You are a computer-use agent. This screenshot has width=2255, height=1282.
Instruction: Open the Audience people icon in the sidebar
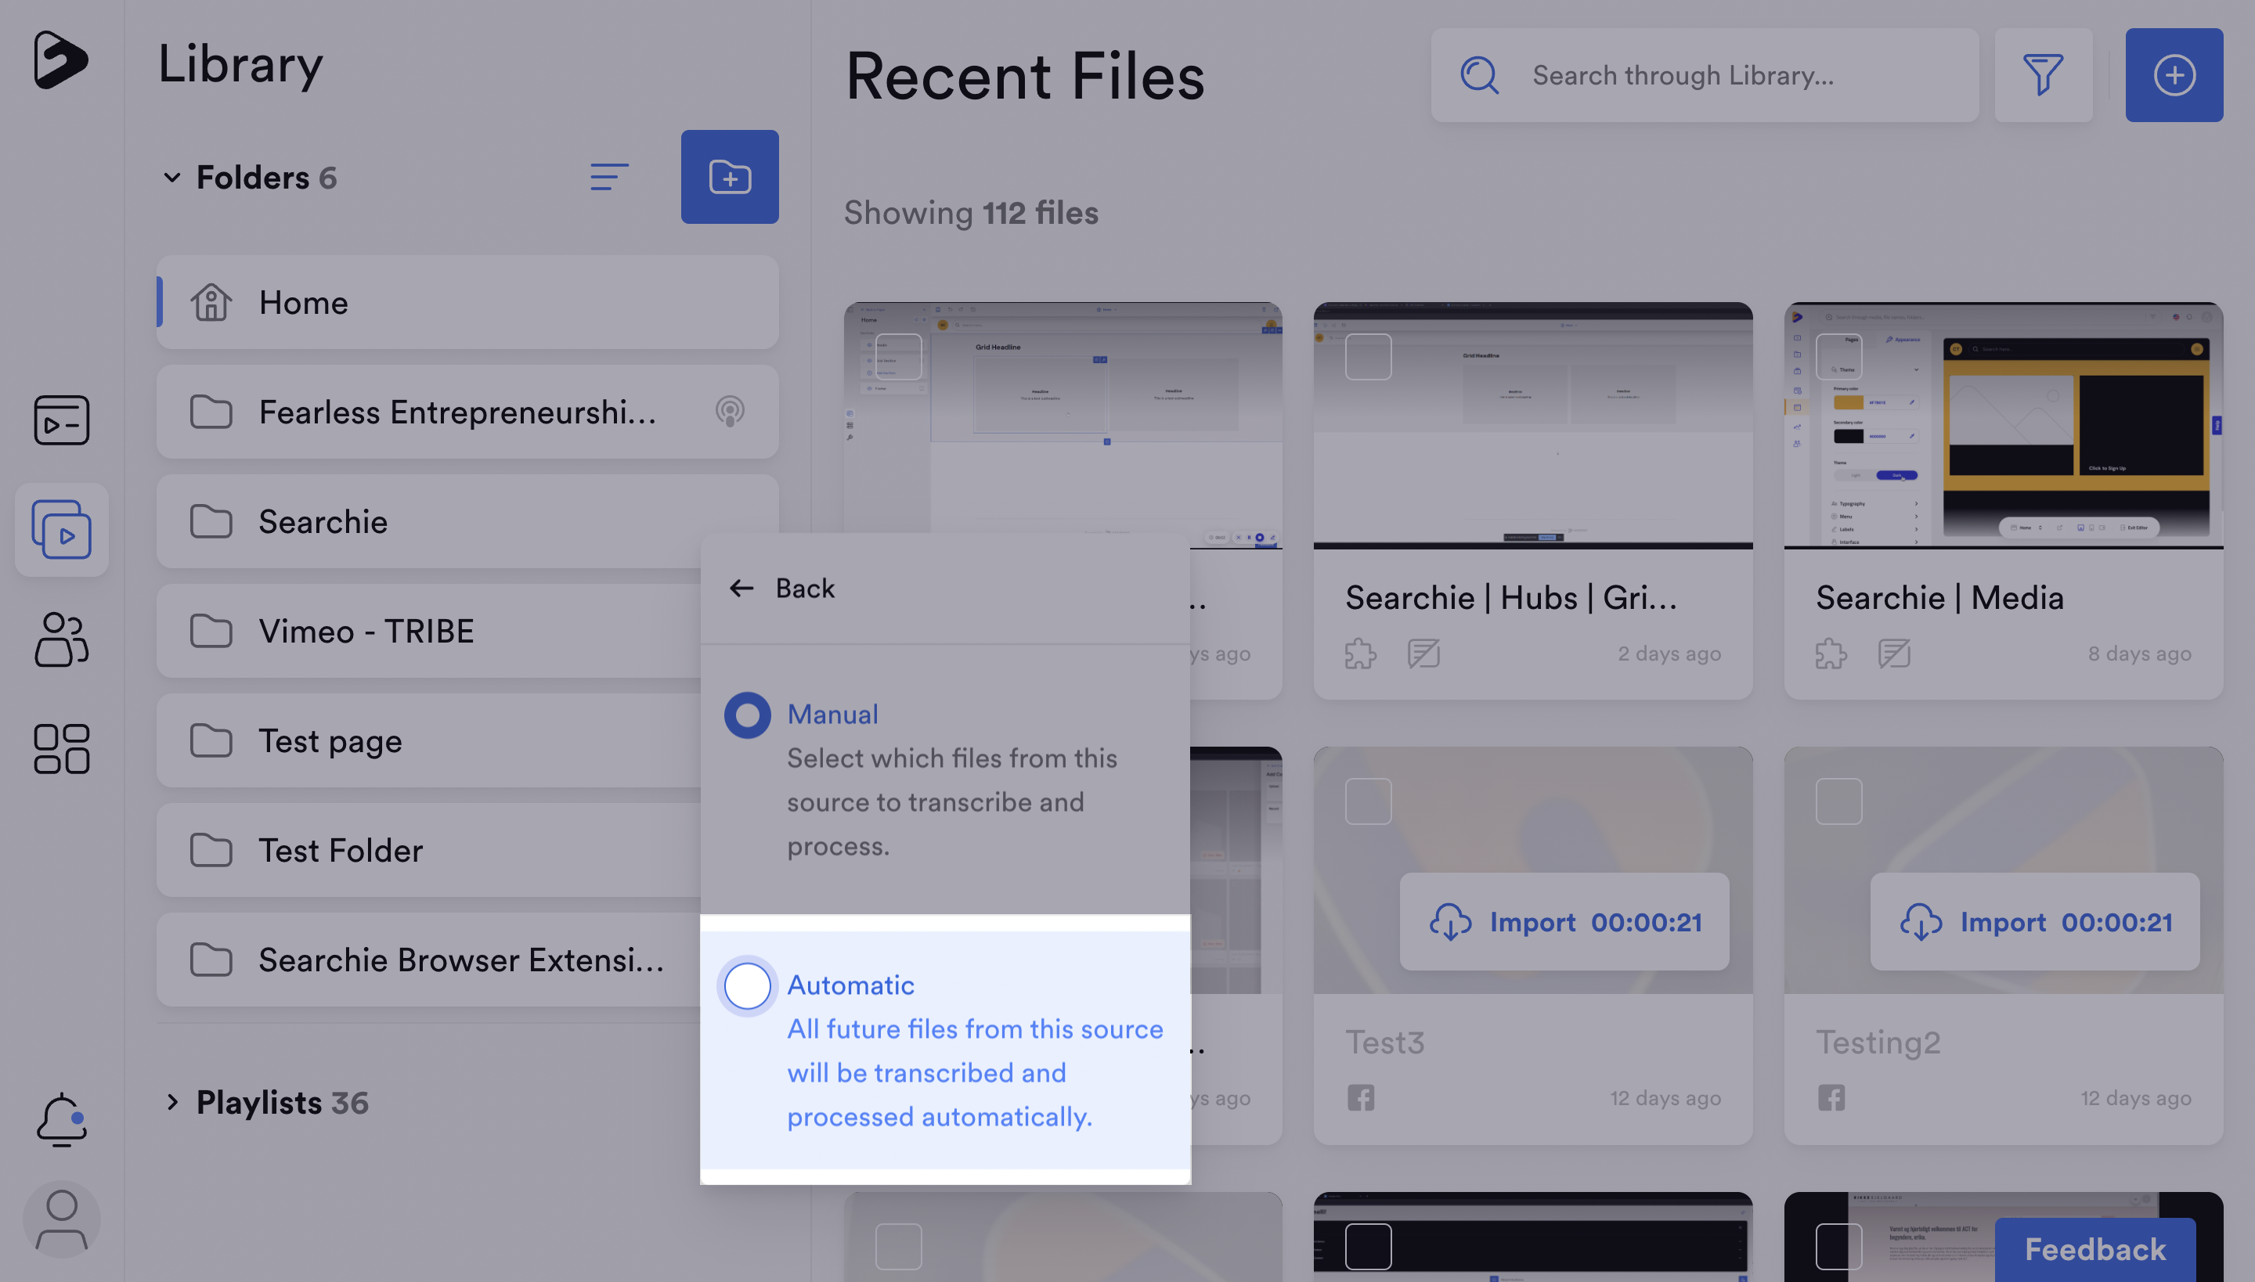click(61, 639)
